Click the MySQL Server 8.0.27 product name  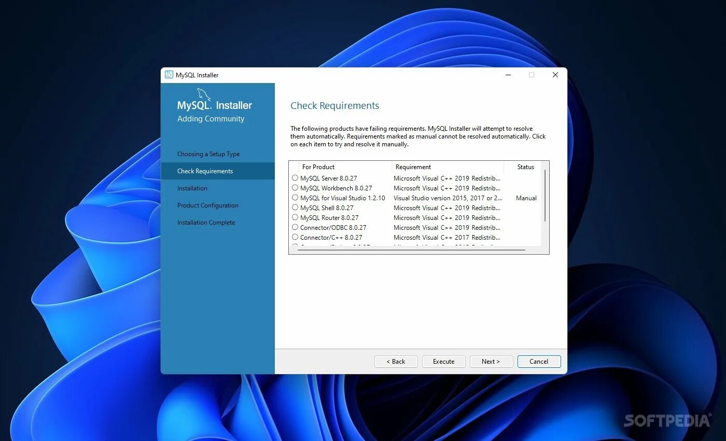point(329,178)
